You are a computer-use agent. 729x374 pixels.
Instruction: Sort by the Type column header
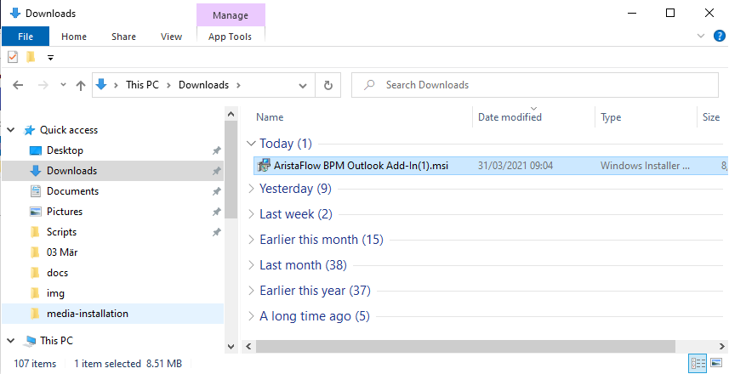[x=611, y=117]
